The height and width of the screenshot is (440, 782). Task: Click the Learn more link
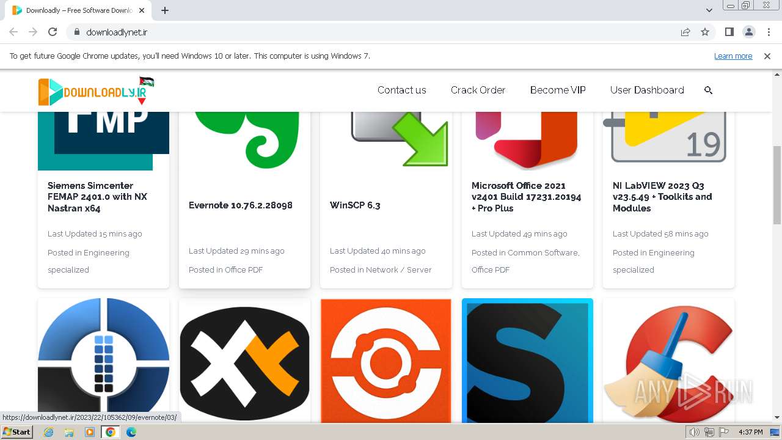pos(733,56)
